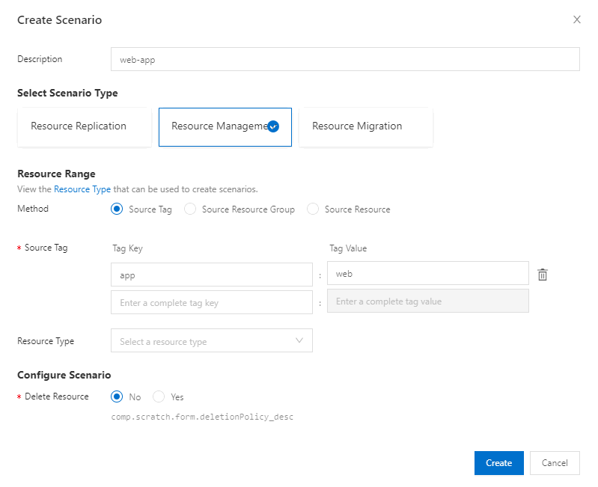Click the Configure Scenario heading
The image size is (598, 487).
(x=64, y=375)
